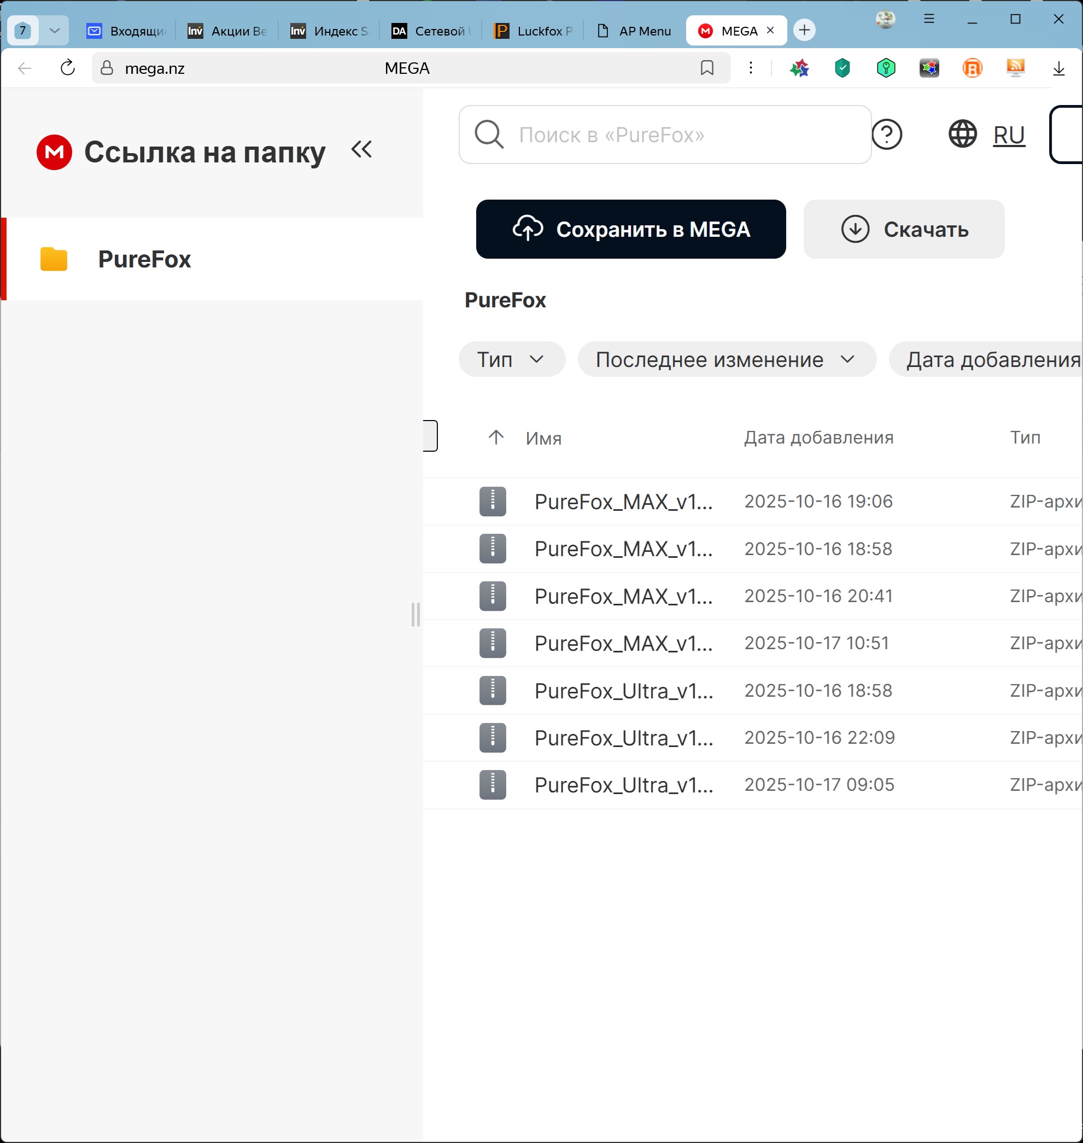Expand the Тип filter dropdown
The image size is (1083, 1143).
click(511, 359)
